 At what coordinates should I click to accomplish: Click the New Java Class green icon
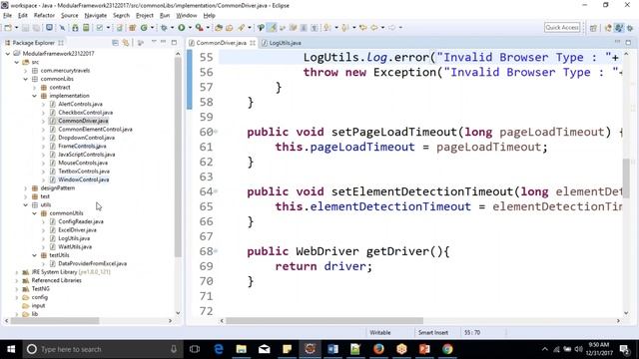pos(144,28)
